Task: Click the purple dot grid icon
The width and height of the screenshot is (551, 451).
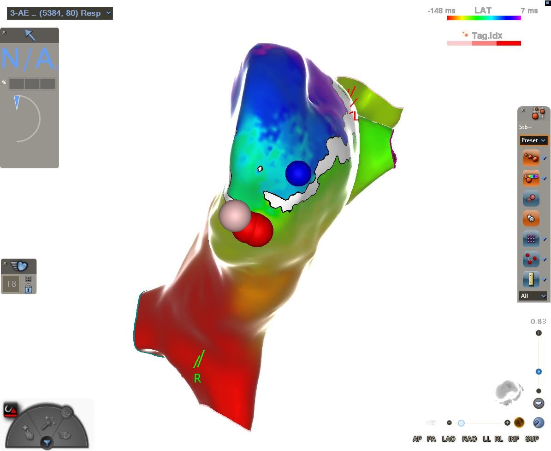Action: pyautogui.click(x=531, y=239)
